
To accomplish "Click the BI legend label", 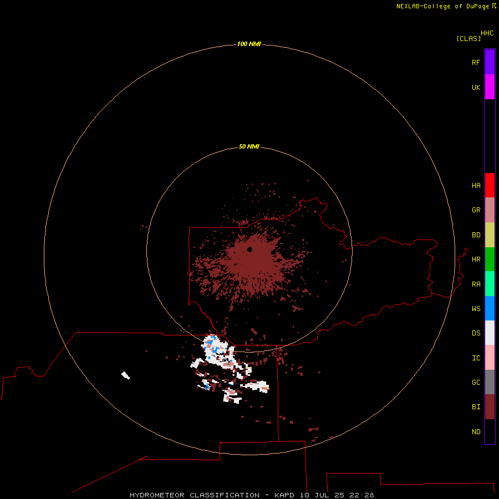I will (x=476, y=407).
